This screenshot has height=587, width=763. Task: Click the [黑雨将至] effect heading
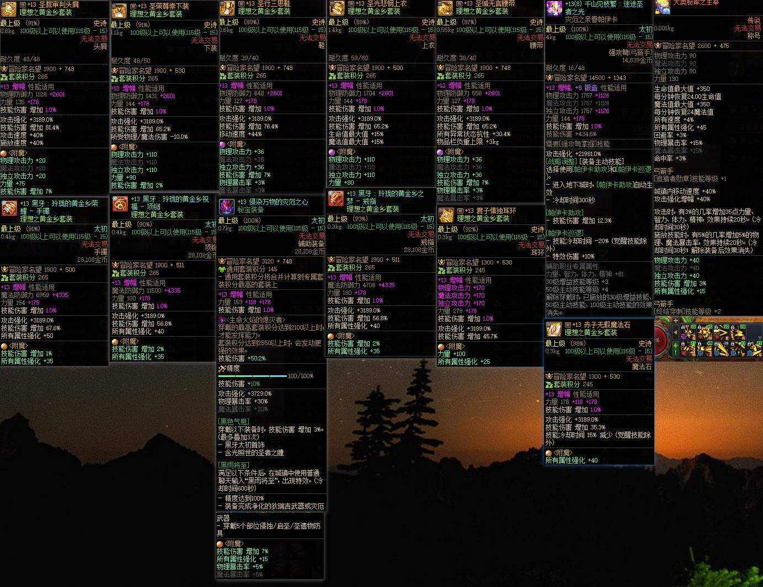[234, 465]
